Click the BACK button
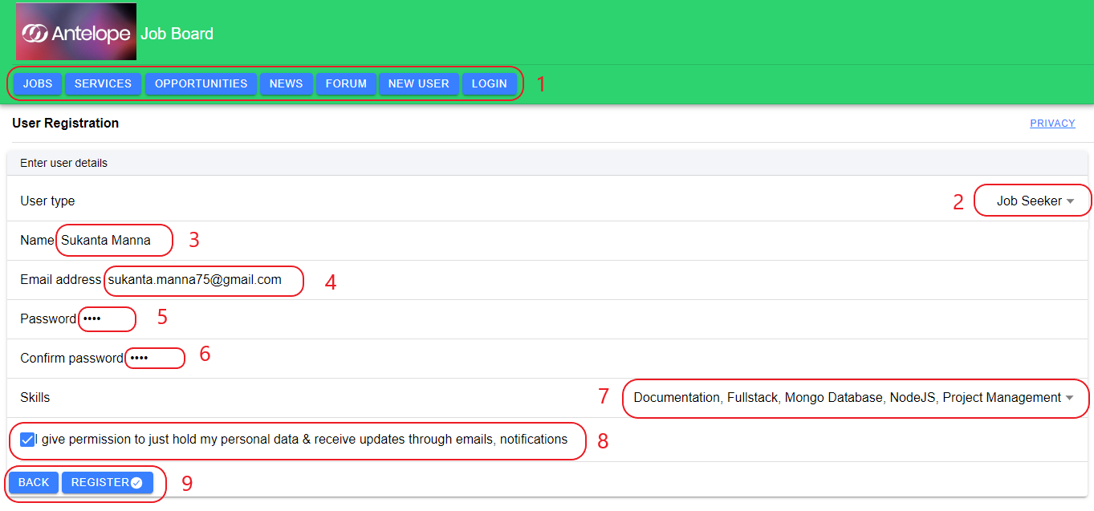 click(x=34, y=482)
